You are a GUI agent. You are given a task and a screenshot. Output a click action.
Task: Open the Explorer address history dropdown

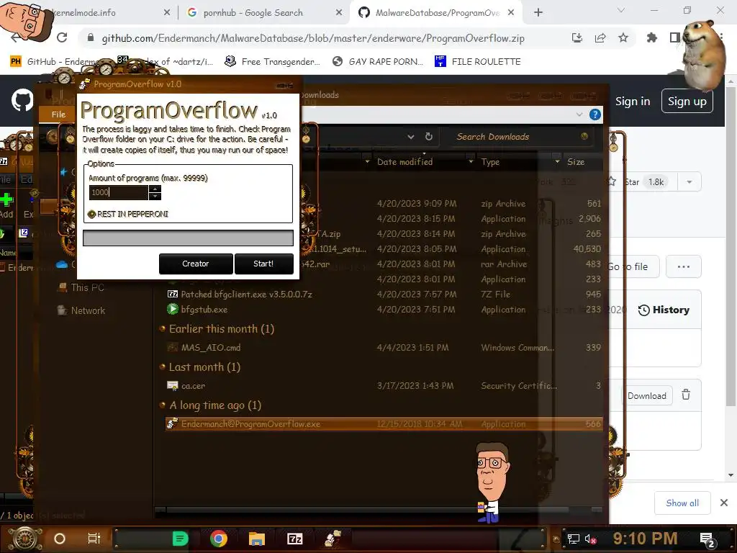pos(411,137)
